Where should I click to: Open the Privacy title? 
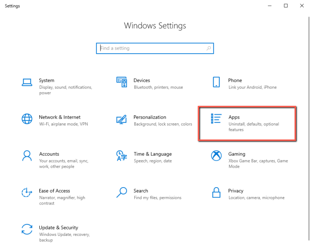[236, 191]
